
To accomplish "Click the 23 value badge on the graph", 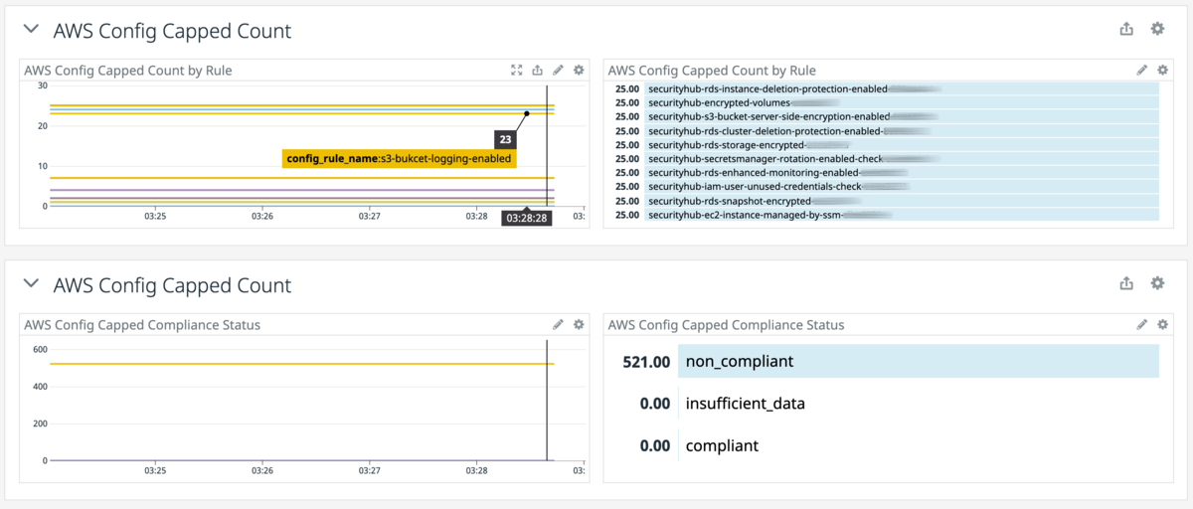I will coord(505,140).
